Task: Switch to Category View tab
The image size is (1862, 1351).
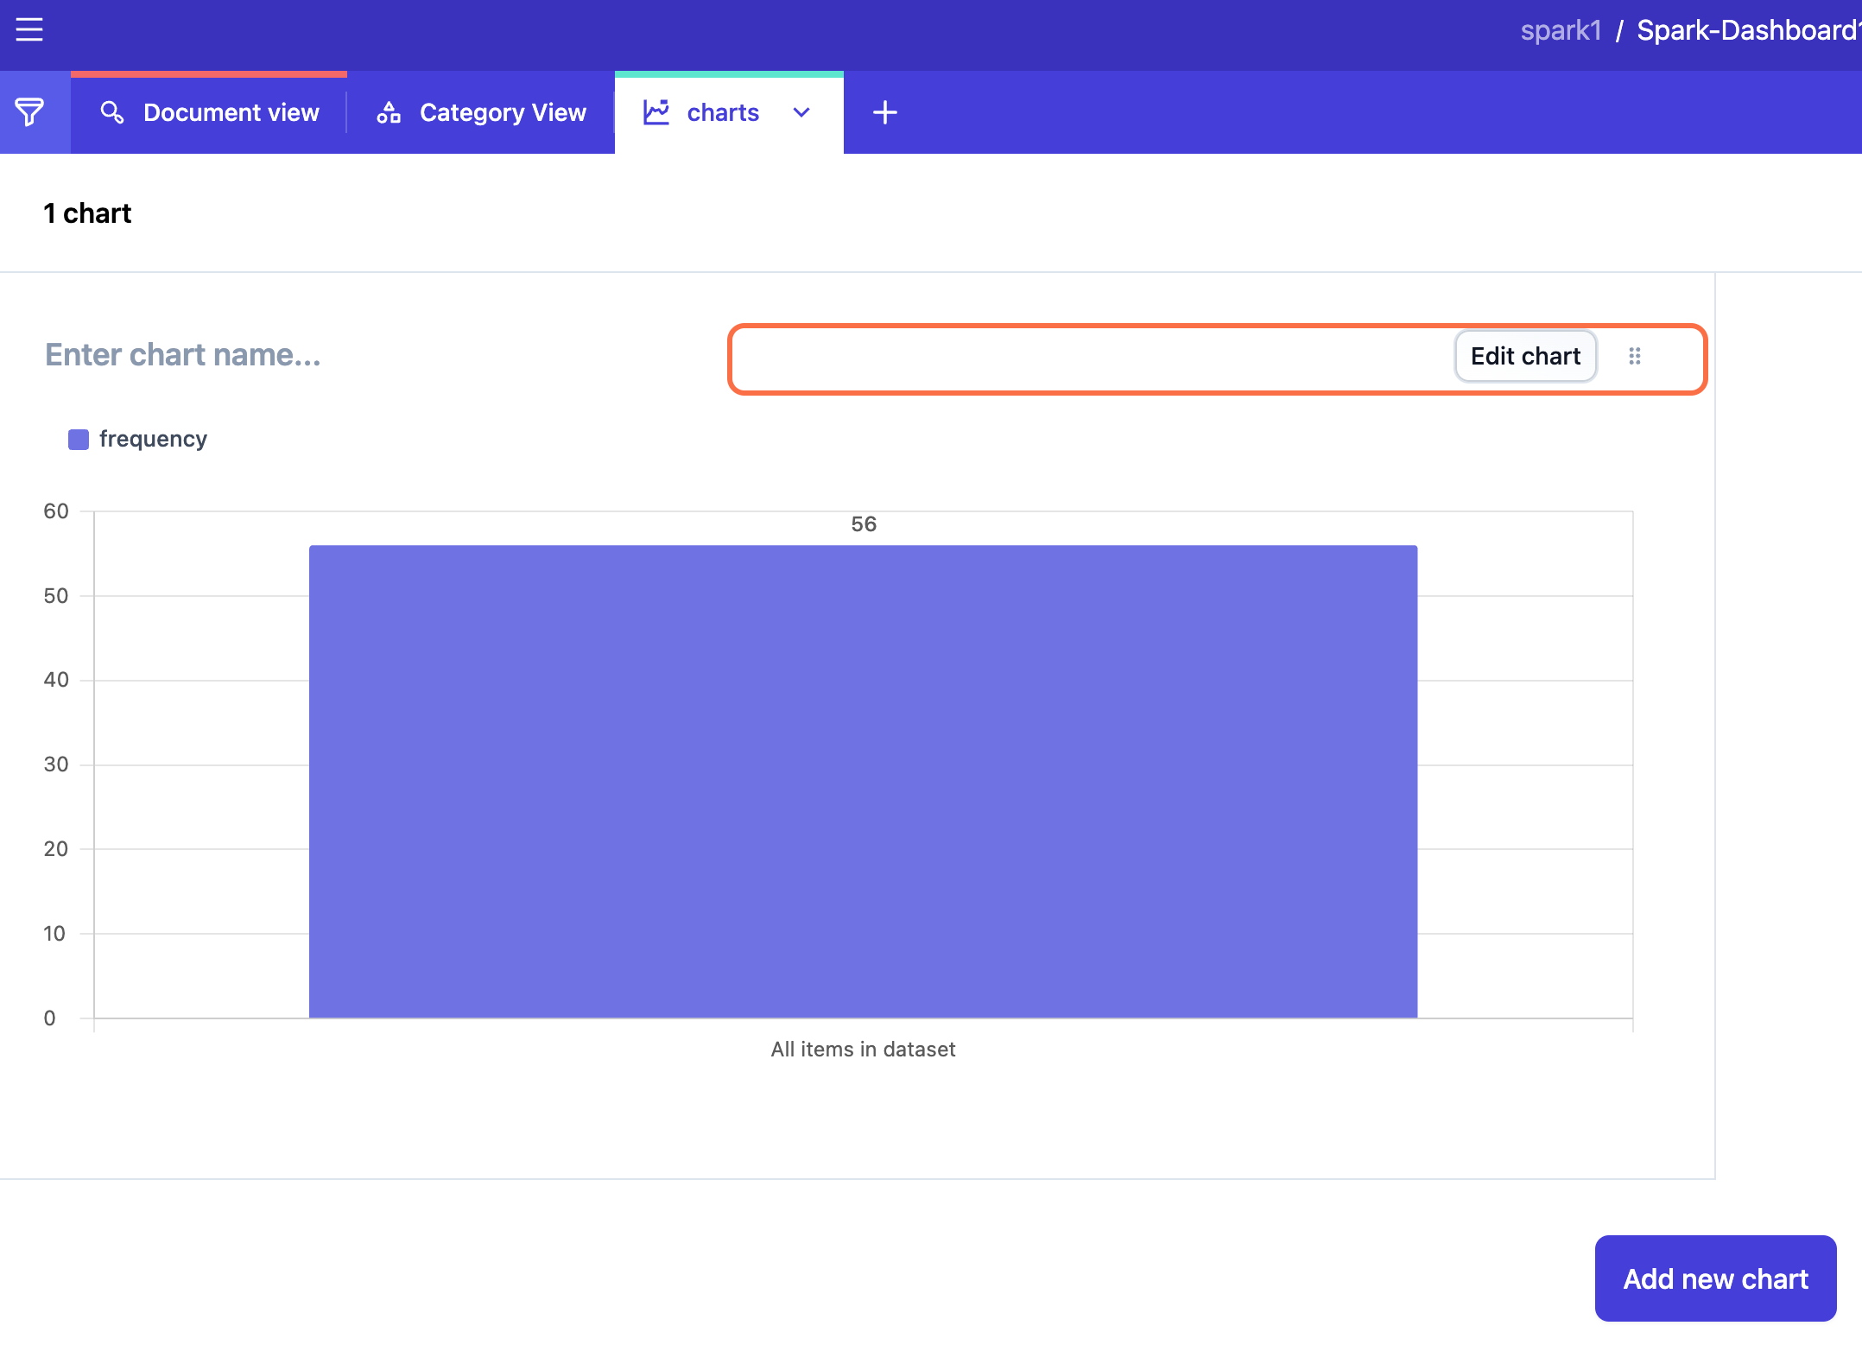Action: pos(502,112)
